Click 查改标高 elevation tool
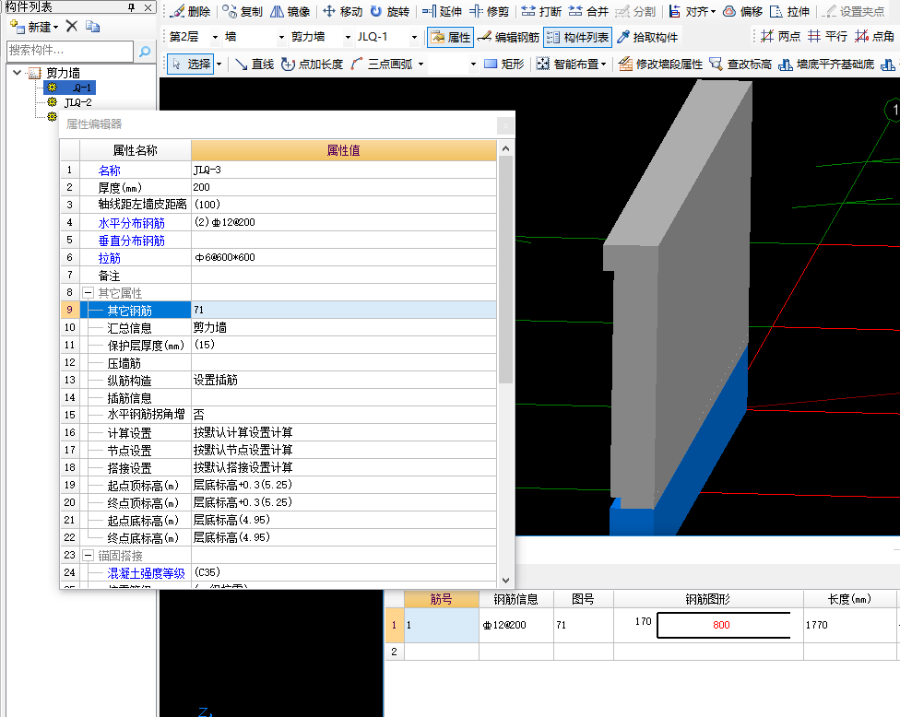This screenshot has height=717, width=900. click(x=741, y=64)
